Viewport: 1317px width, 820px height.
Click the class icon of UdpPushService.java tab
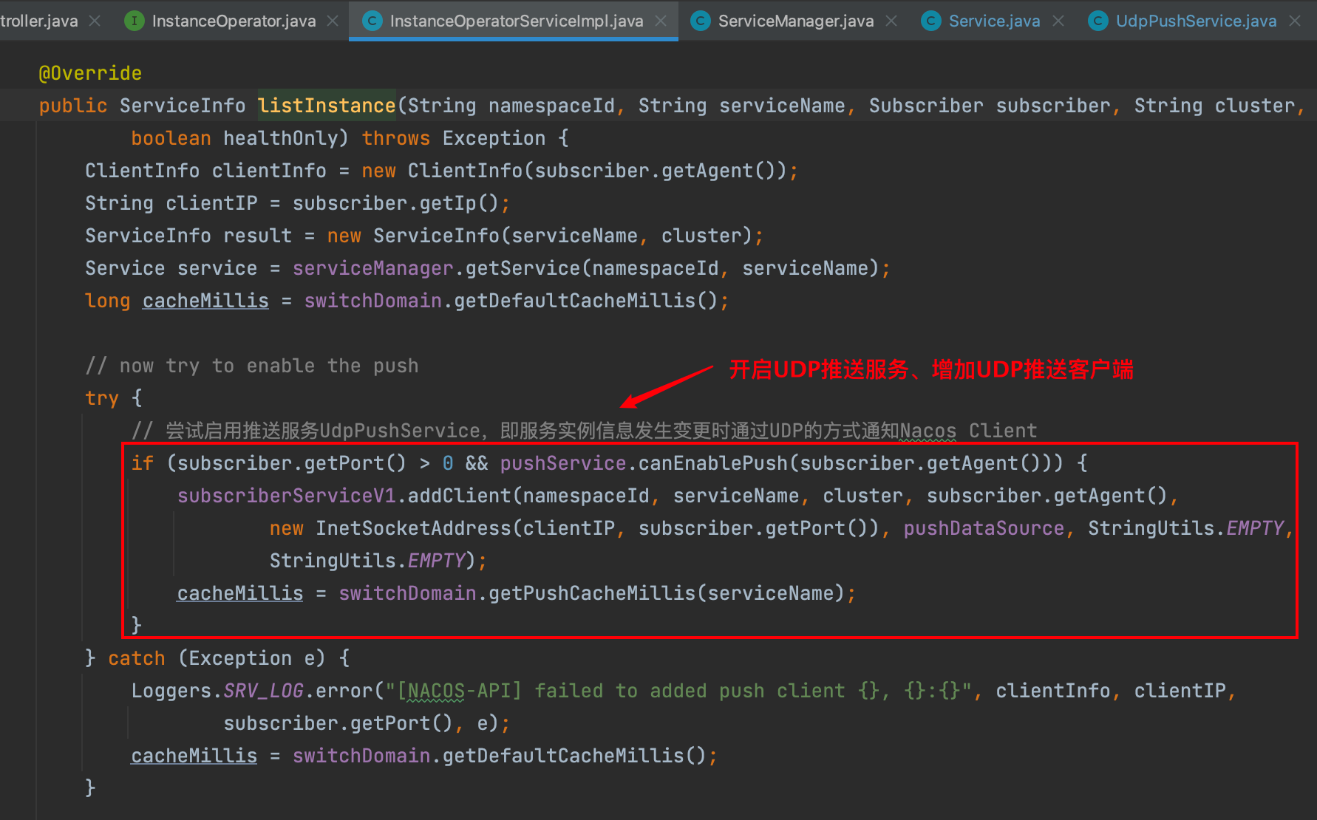[1097, 21]
